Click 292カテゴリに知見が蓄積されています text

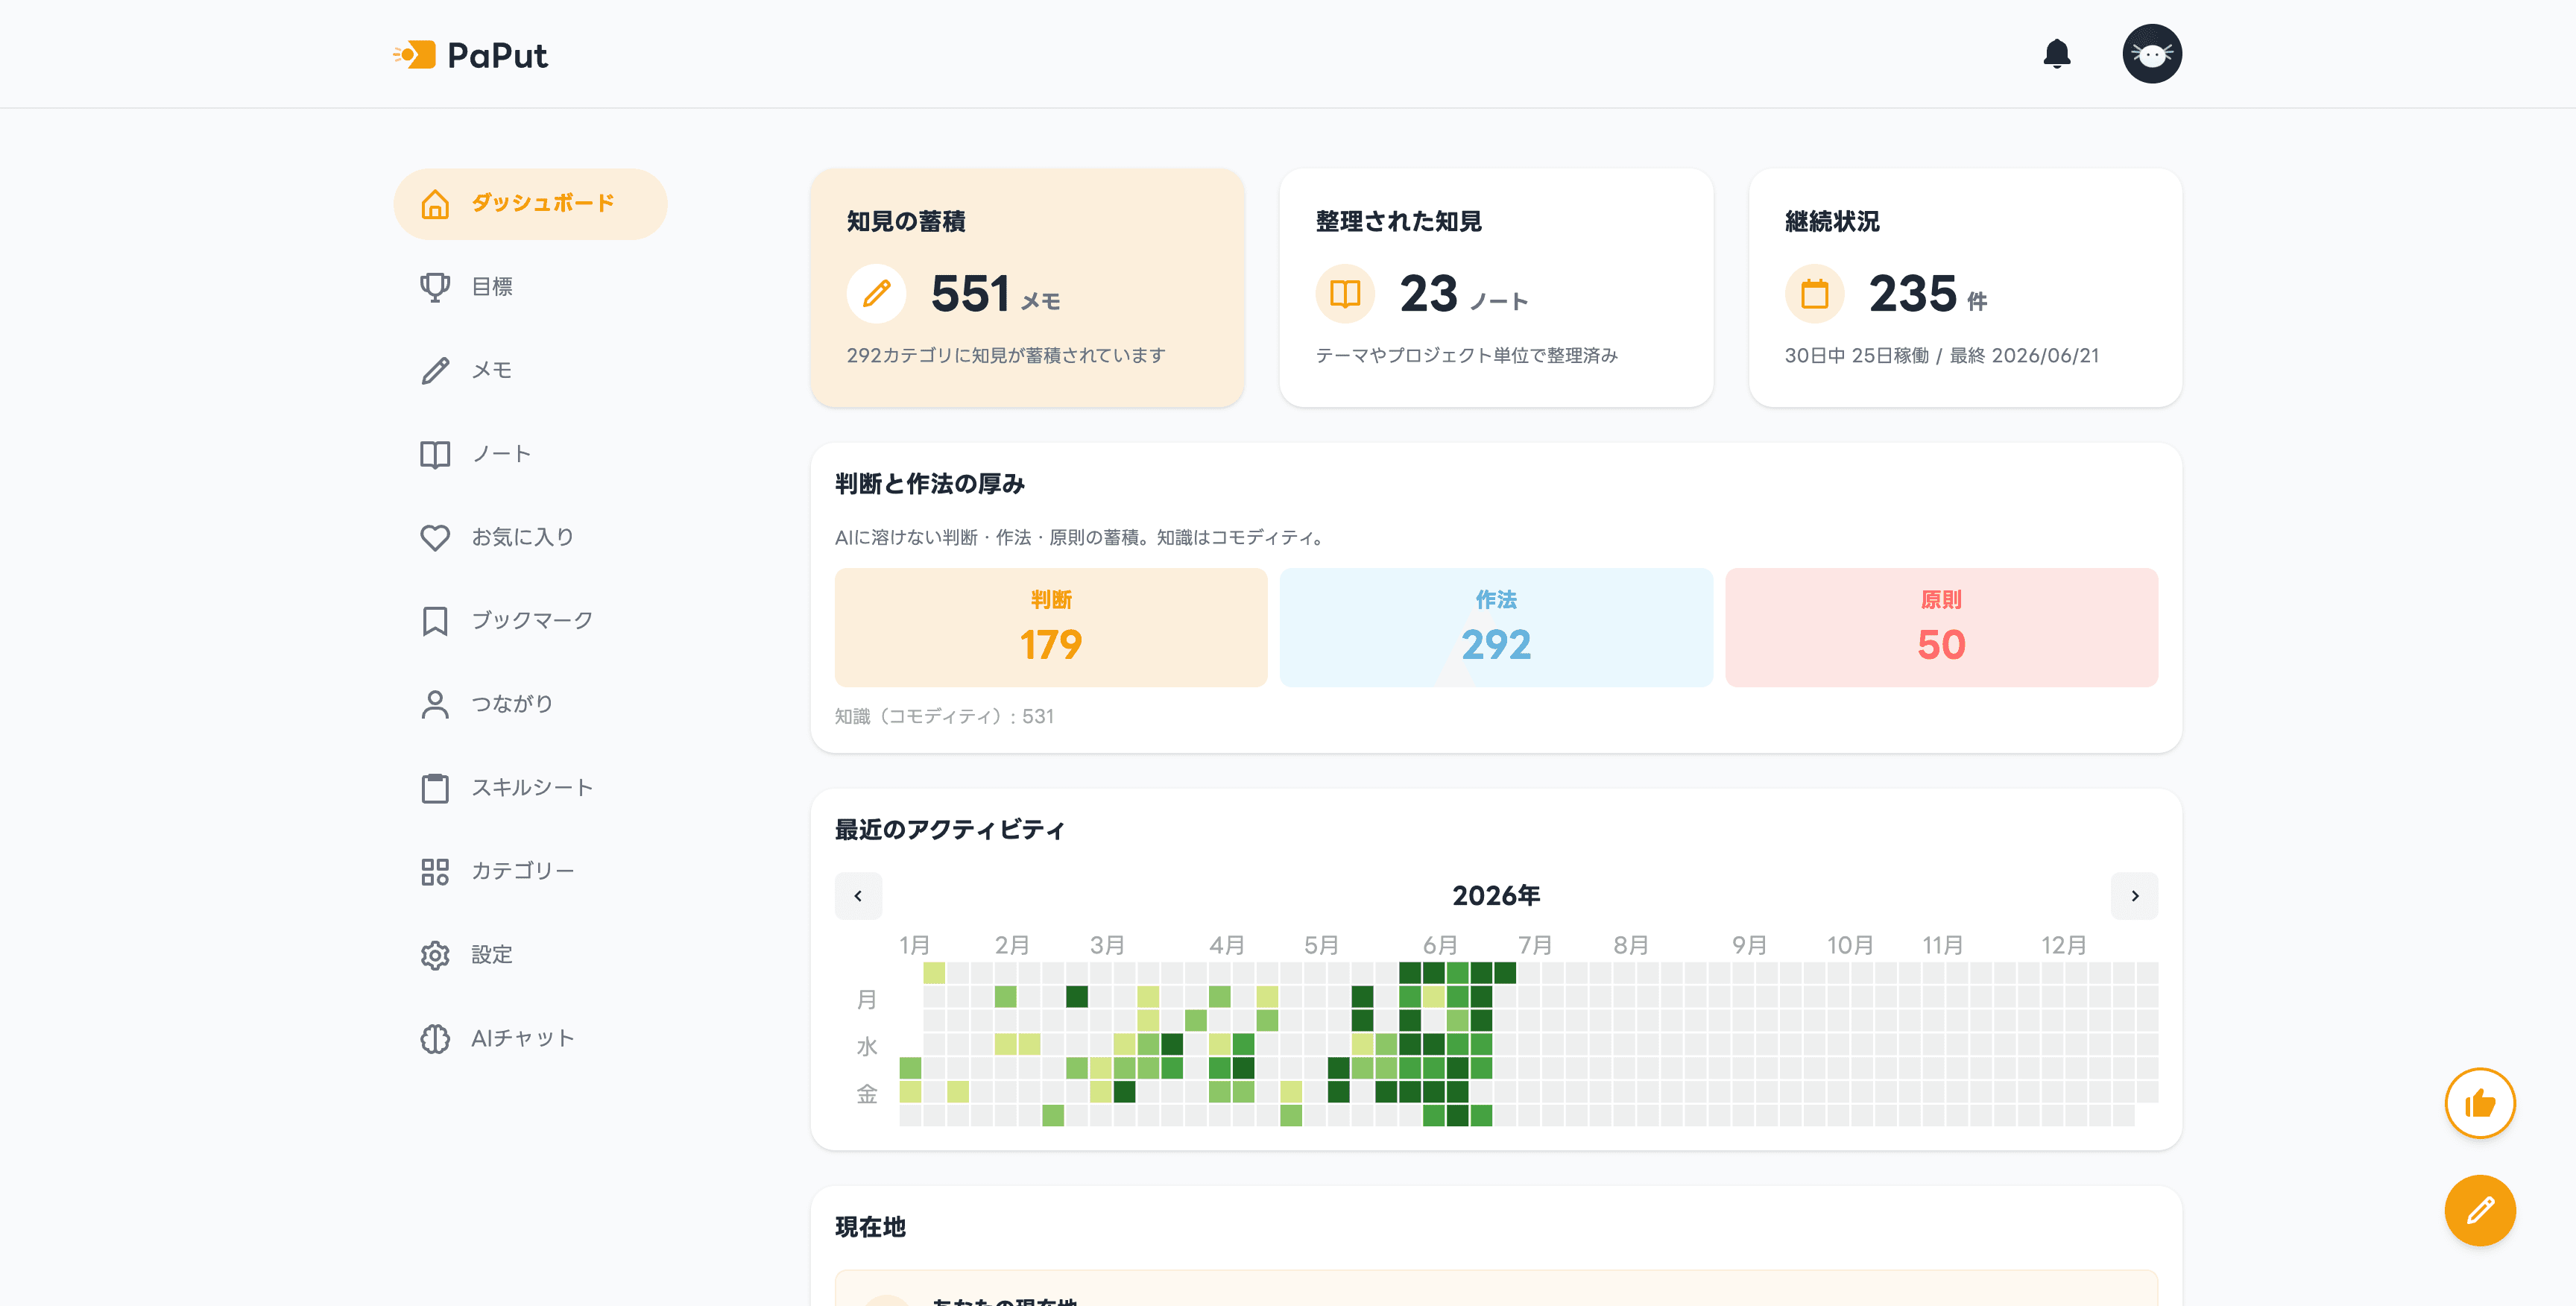[1006, 355]
